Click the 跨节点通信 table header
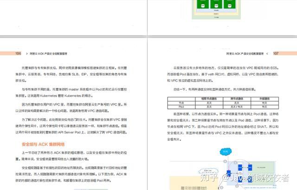The height and width of the screenshot is (190, 297). coord(237,99)
